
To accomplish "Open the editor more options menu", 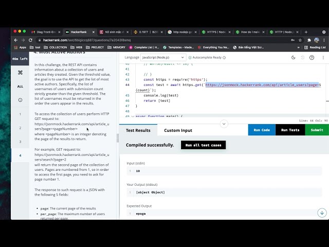I will point(323,57).
